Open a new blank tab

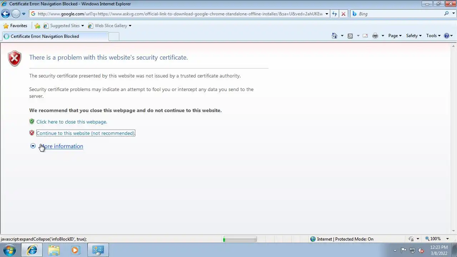[x=114, y=36]
